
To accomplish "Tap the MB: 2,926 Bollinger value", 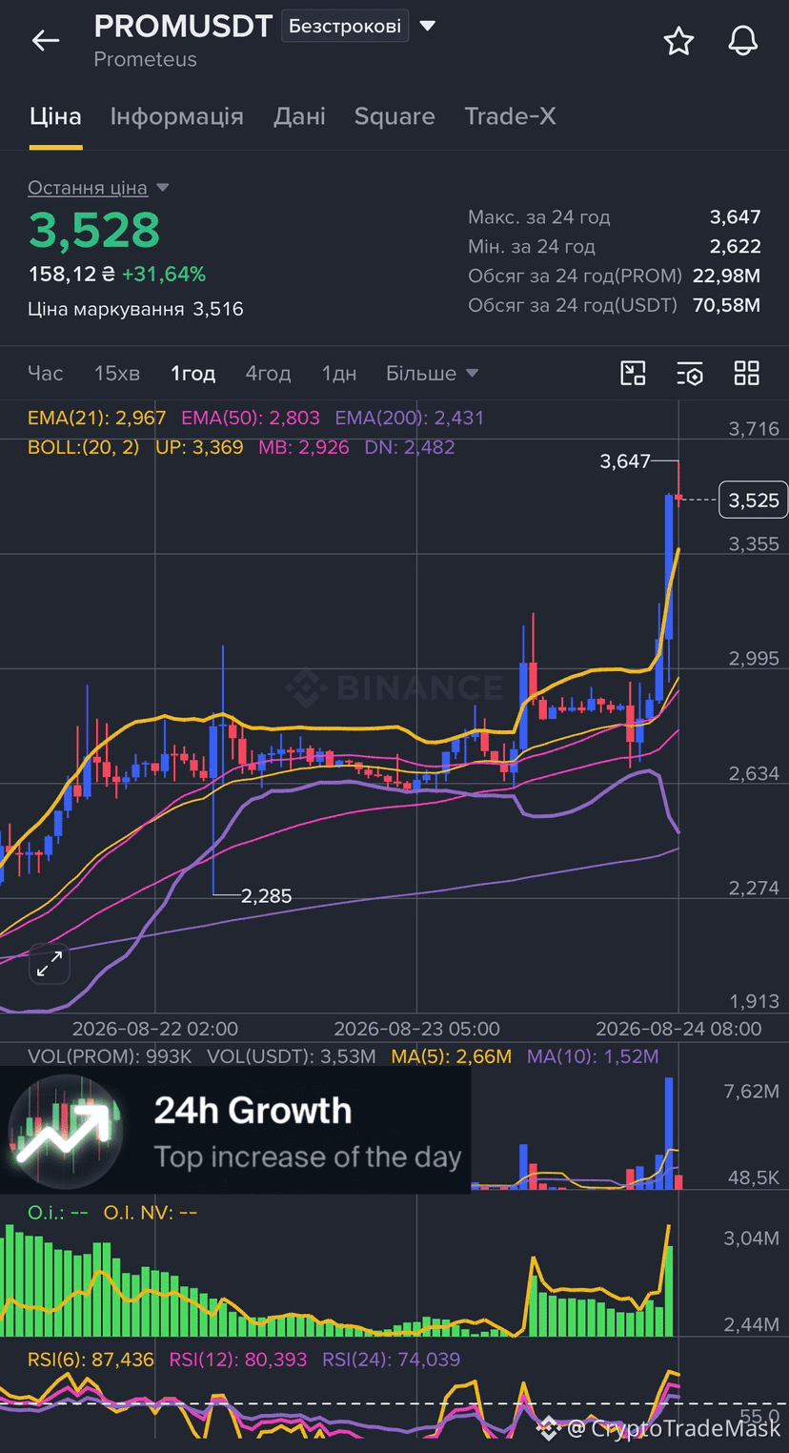I will (x=304, y=447).
